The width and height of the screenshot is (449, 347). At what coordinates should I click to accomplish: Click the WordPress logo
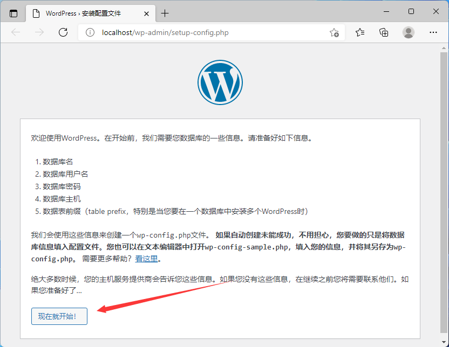click(220, 82)
